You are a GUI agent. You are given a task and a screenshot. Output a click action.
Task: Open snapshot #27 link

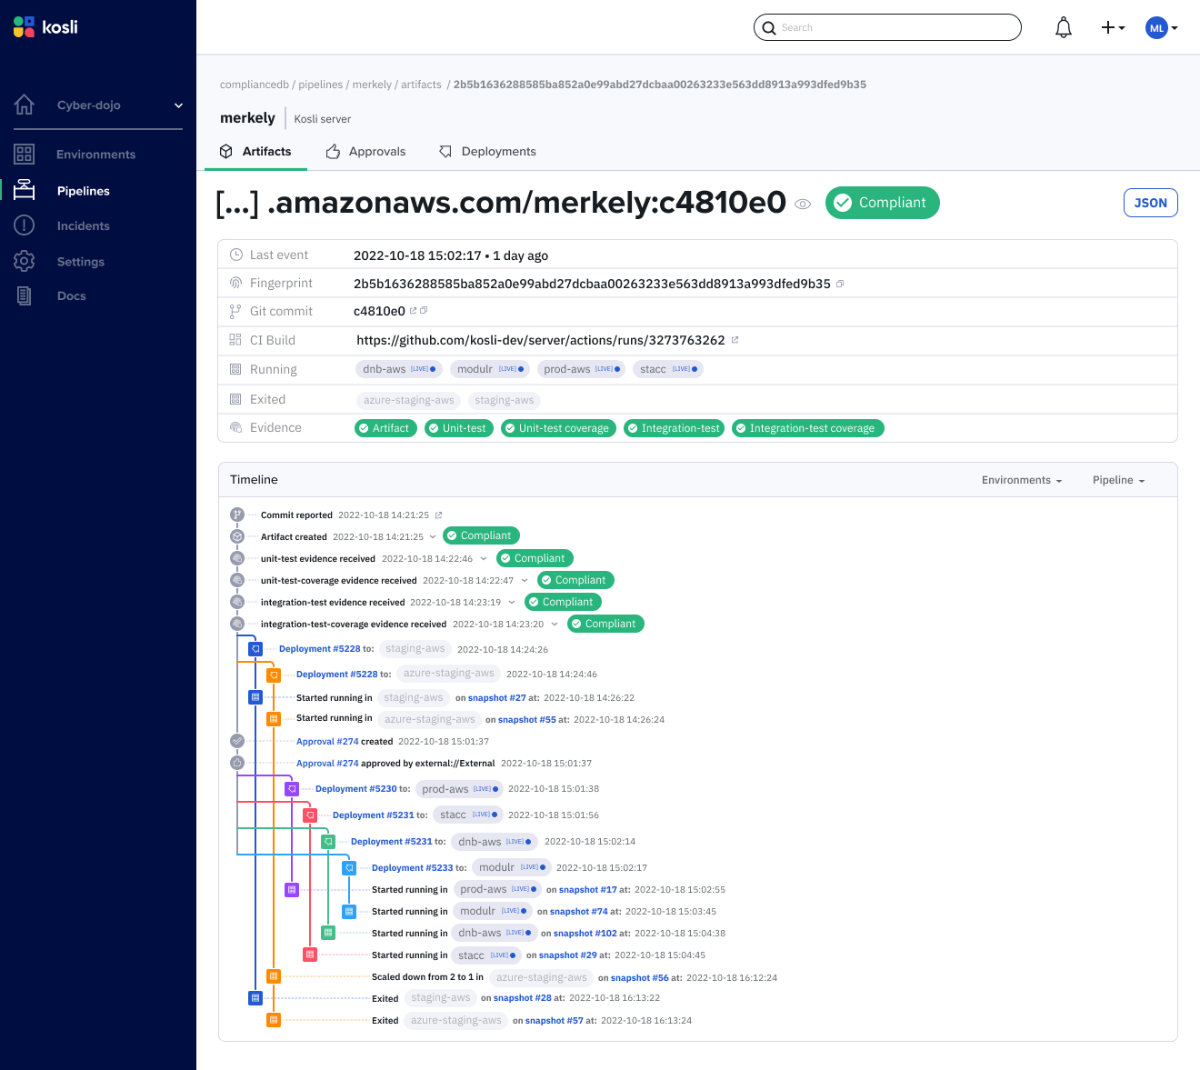[497, 698]
